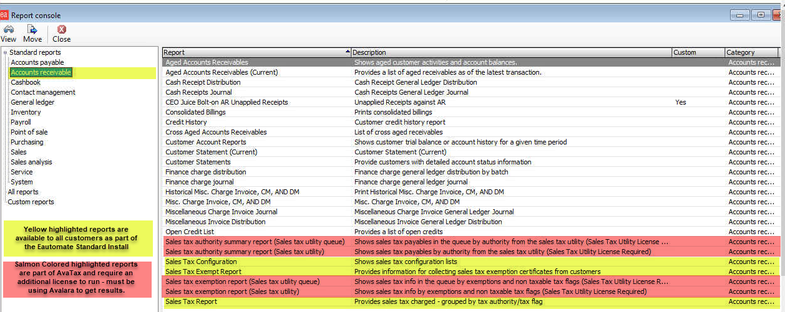Click the red Close icon in toolbar
The width and height of the screenshot is (785, 312).
pyautogui.click(x=62, y=29)
